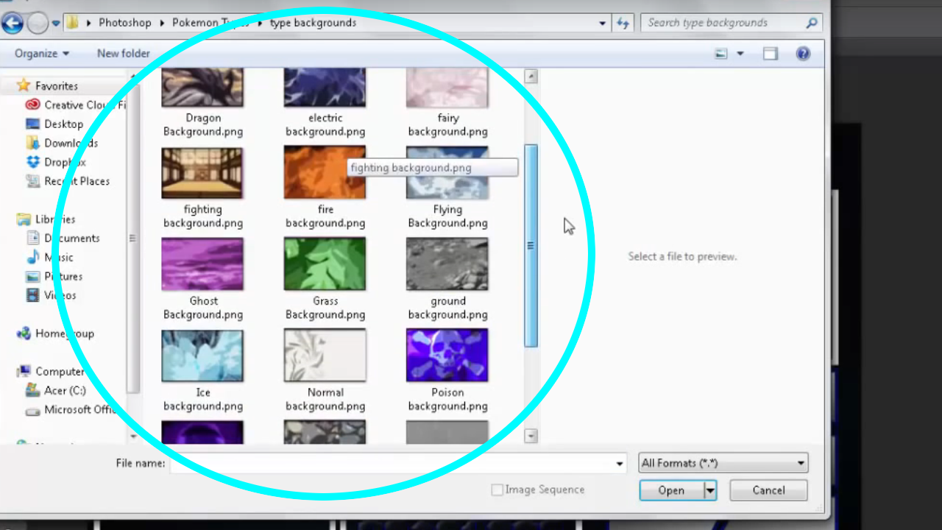This screenshot has height=530, width=942.
Task: Toggle the Image Sequence checkbox
Action: 497,490
